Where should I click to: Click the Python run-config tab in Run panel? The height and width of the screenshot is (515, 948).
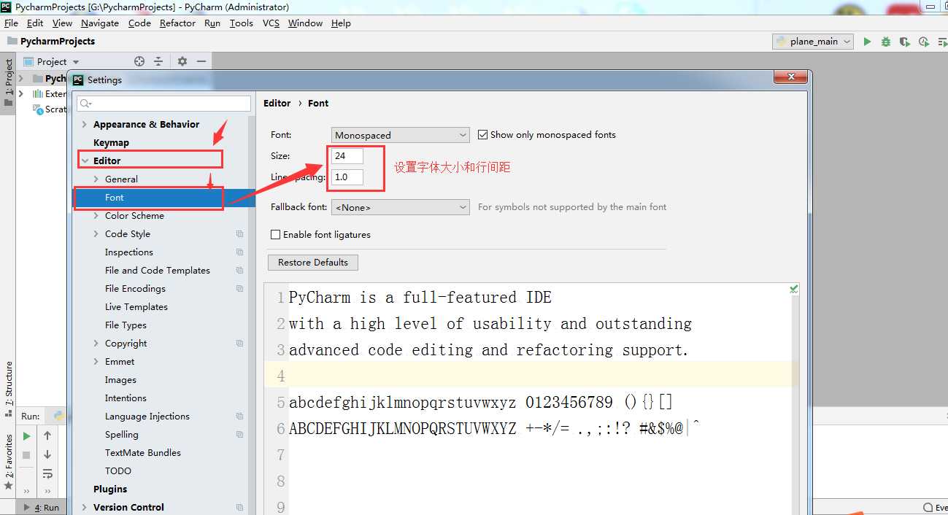58,416
